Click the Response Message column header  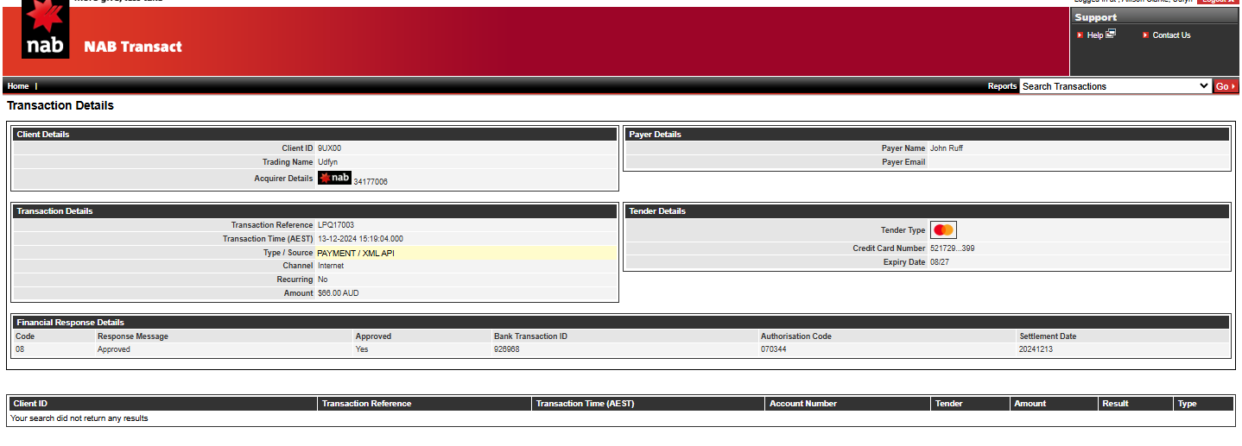tap(133, 336)
